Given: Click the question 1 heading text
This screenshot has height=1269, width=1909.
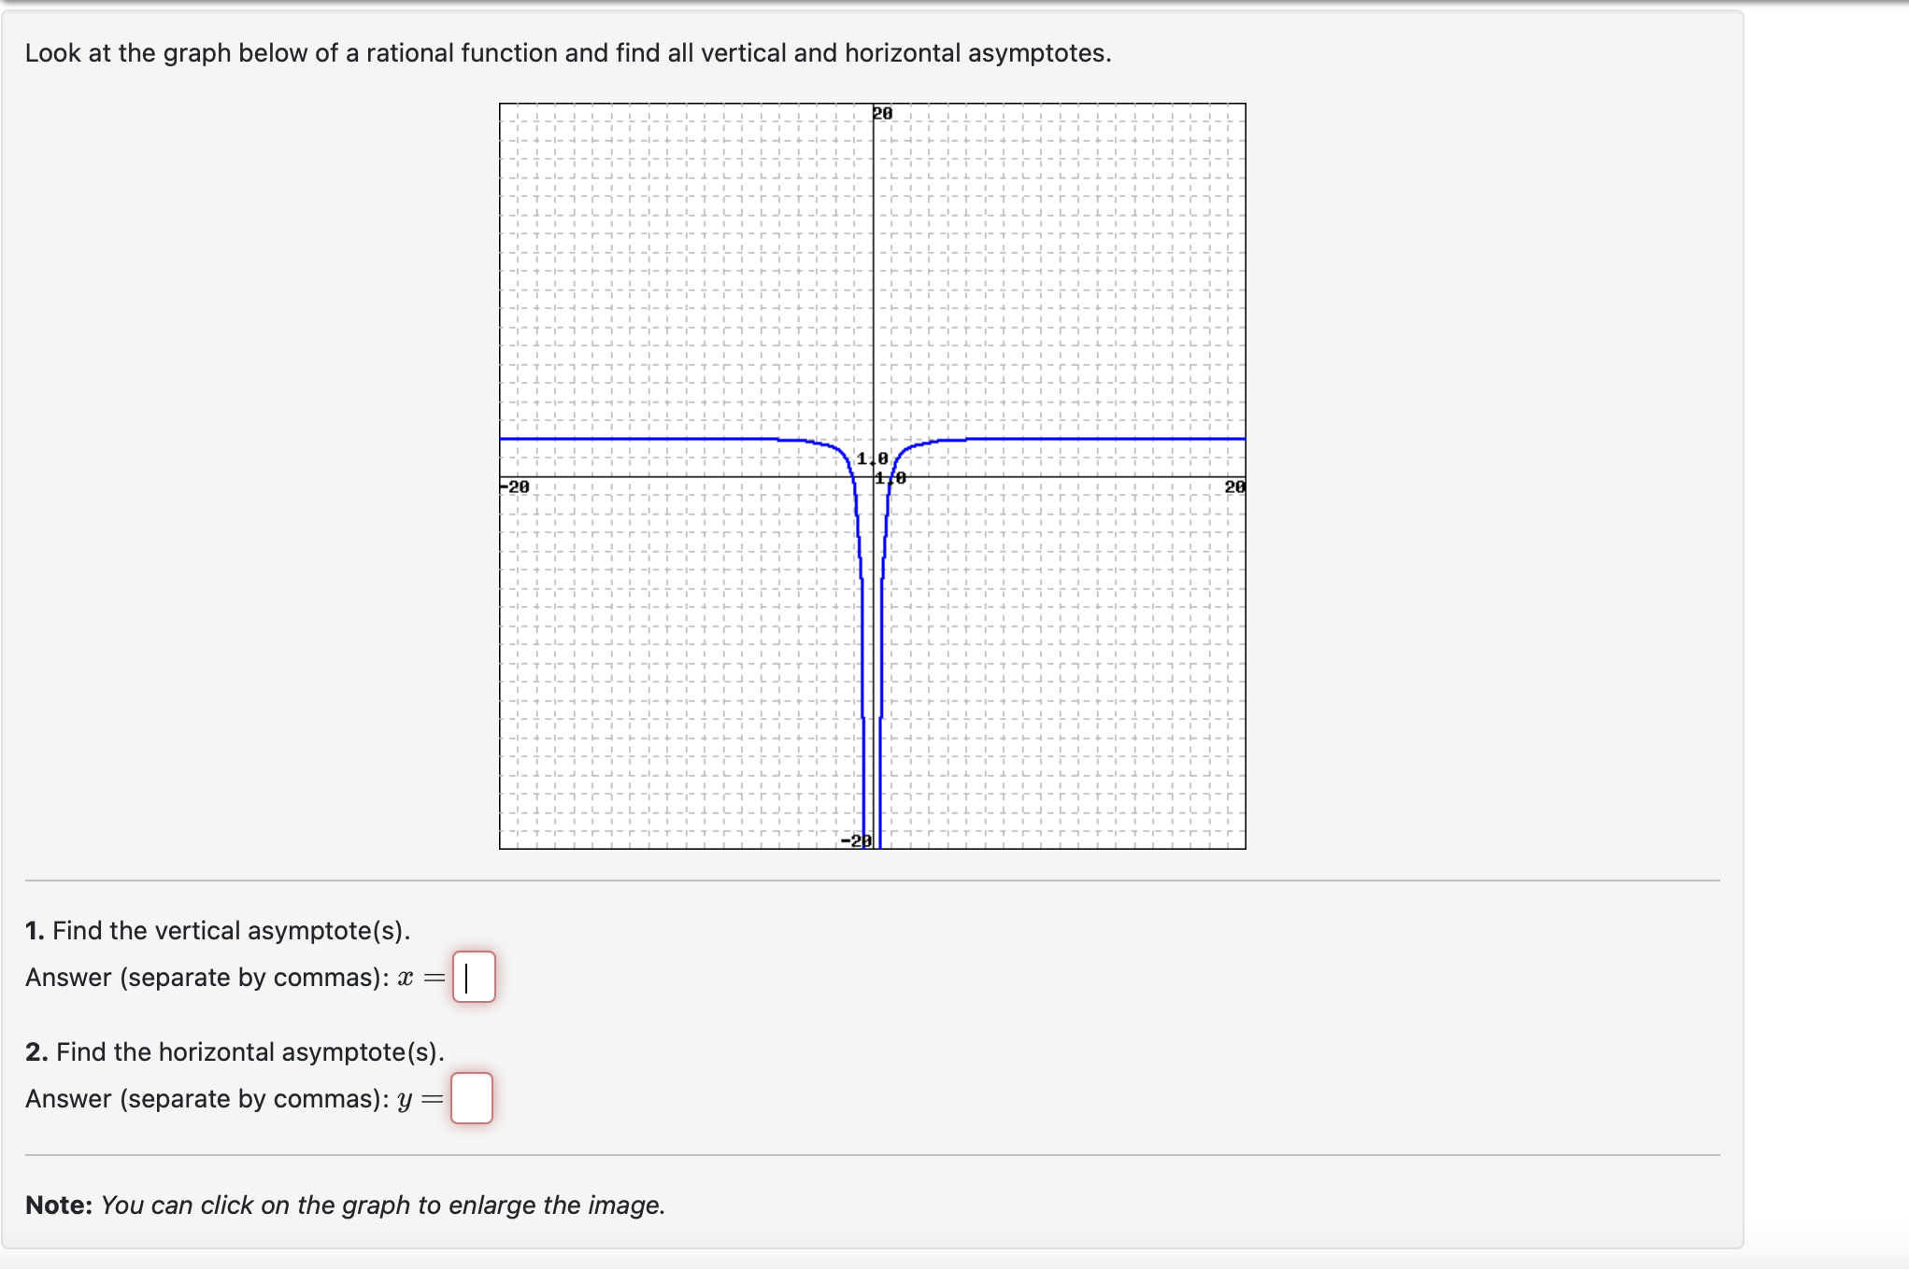Looking at the screenshot, I should [x=220, y=930].
